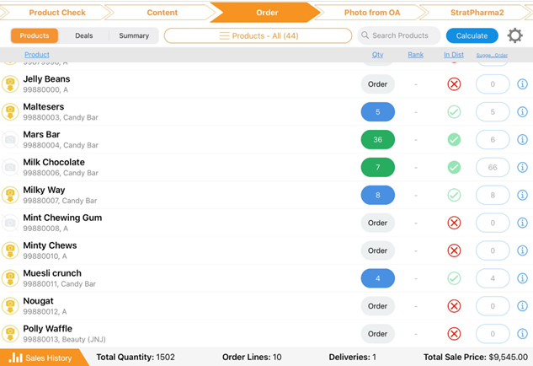This screenshot has height=366, width=533.
Task: Tap the Milky Way quantity 8
Action: [x=378, y=195]
